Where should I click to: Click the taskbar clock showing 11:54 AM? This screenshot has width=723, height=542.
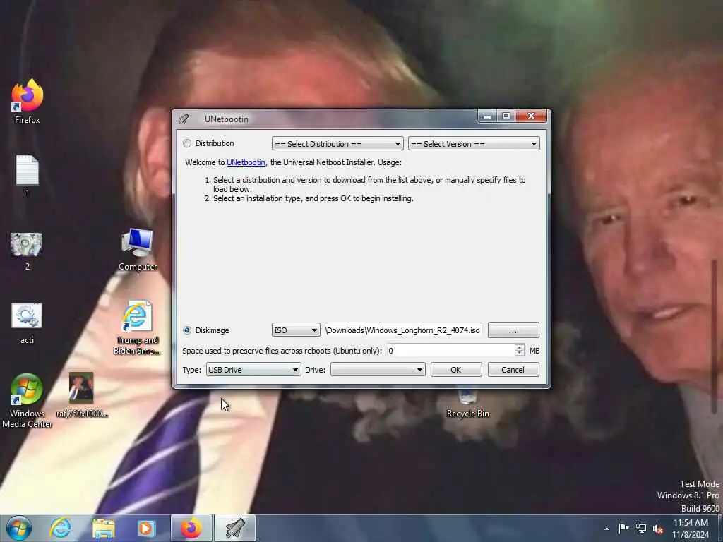pos(691,529)
